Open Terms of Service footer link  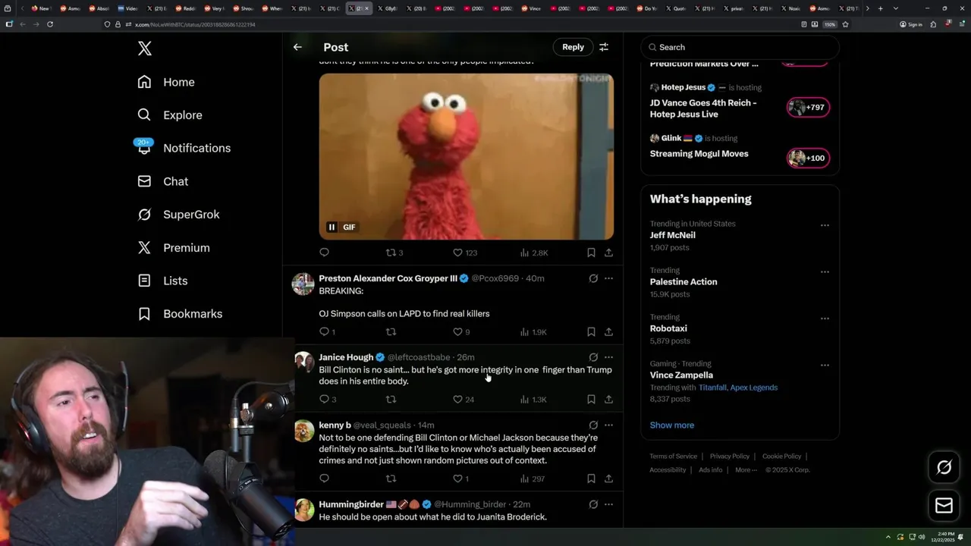[673, 457]
